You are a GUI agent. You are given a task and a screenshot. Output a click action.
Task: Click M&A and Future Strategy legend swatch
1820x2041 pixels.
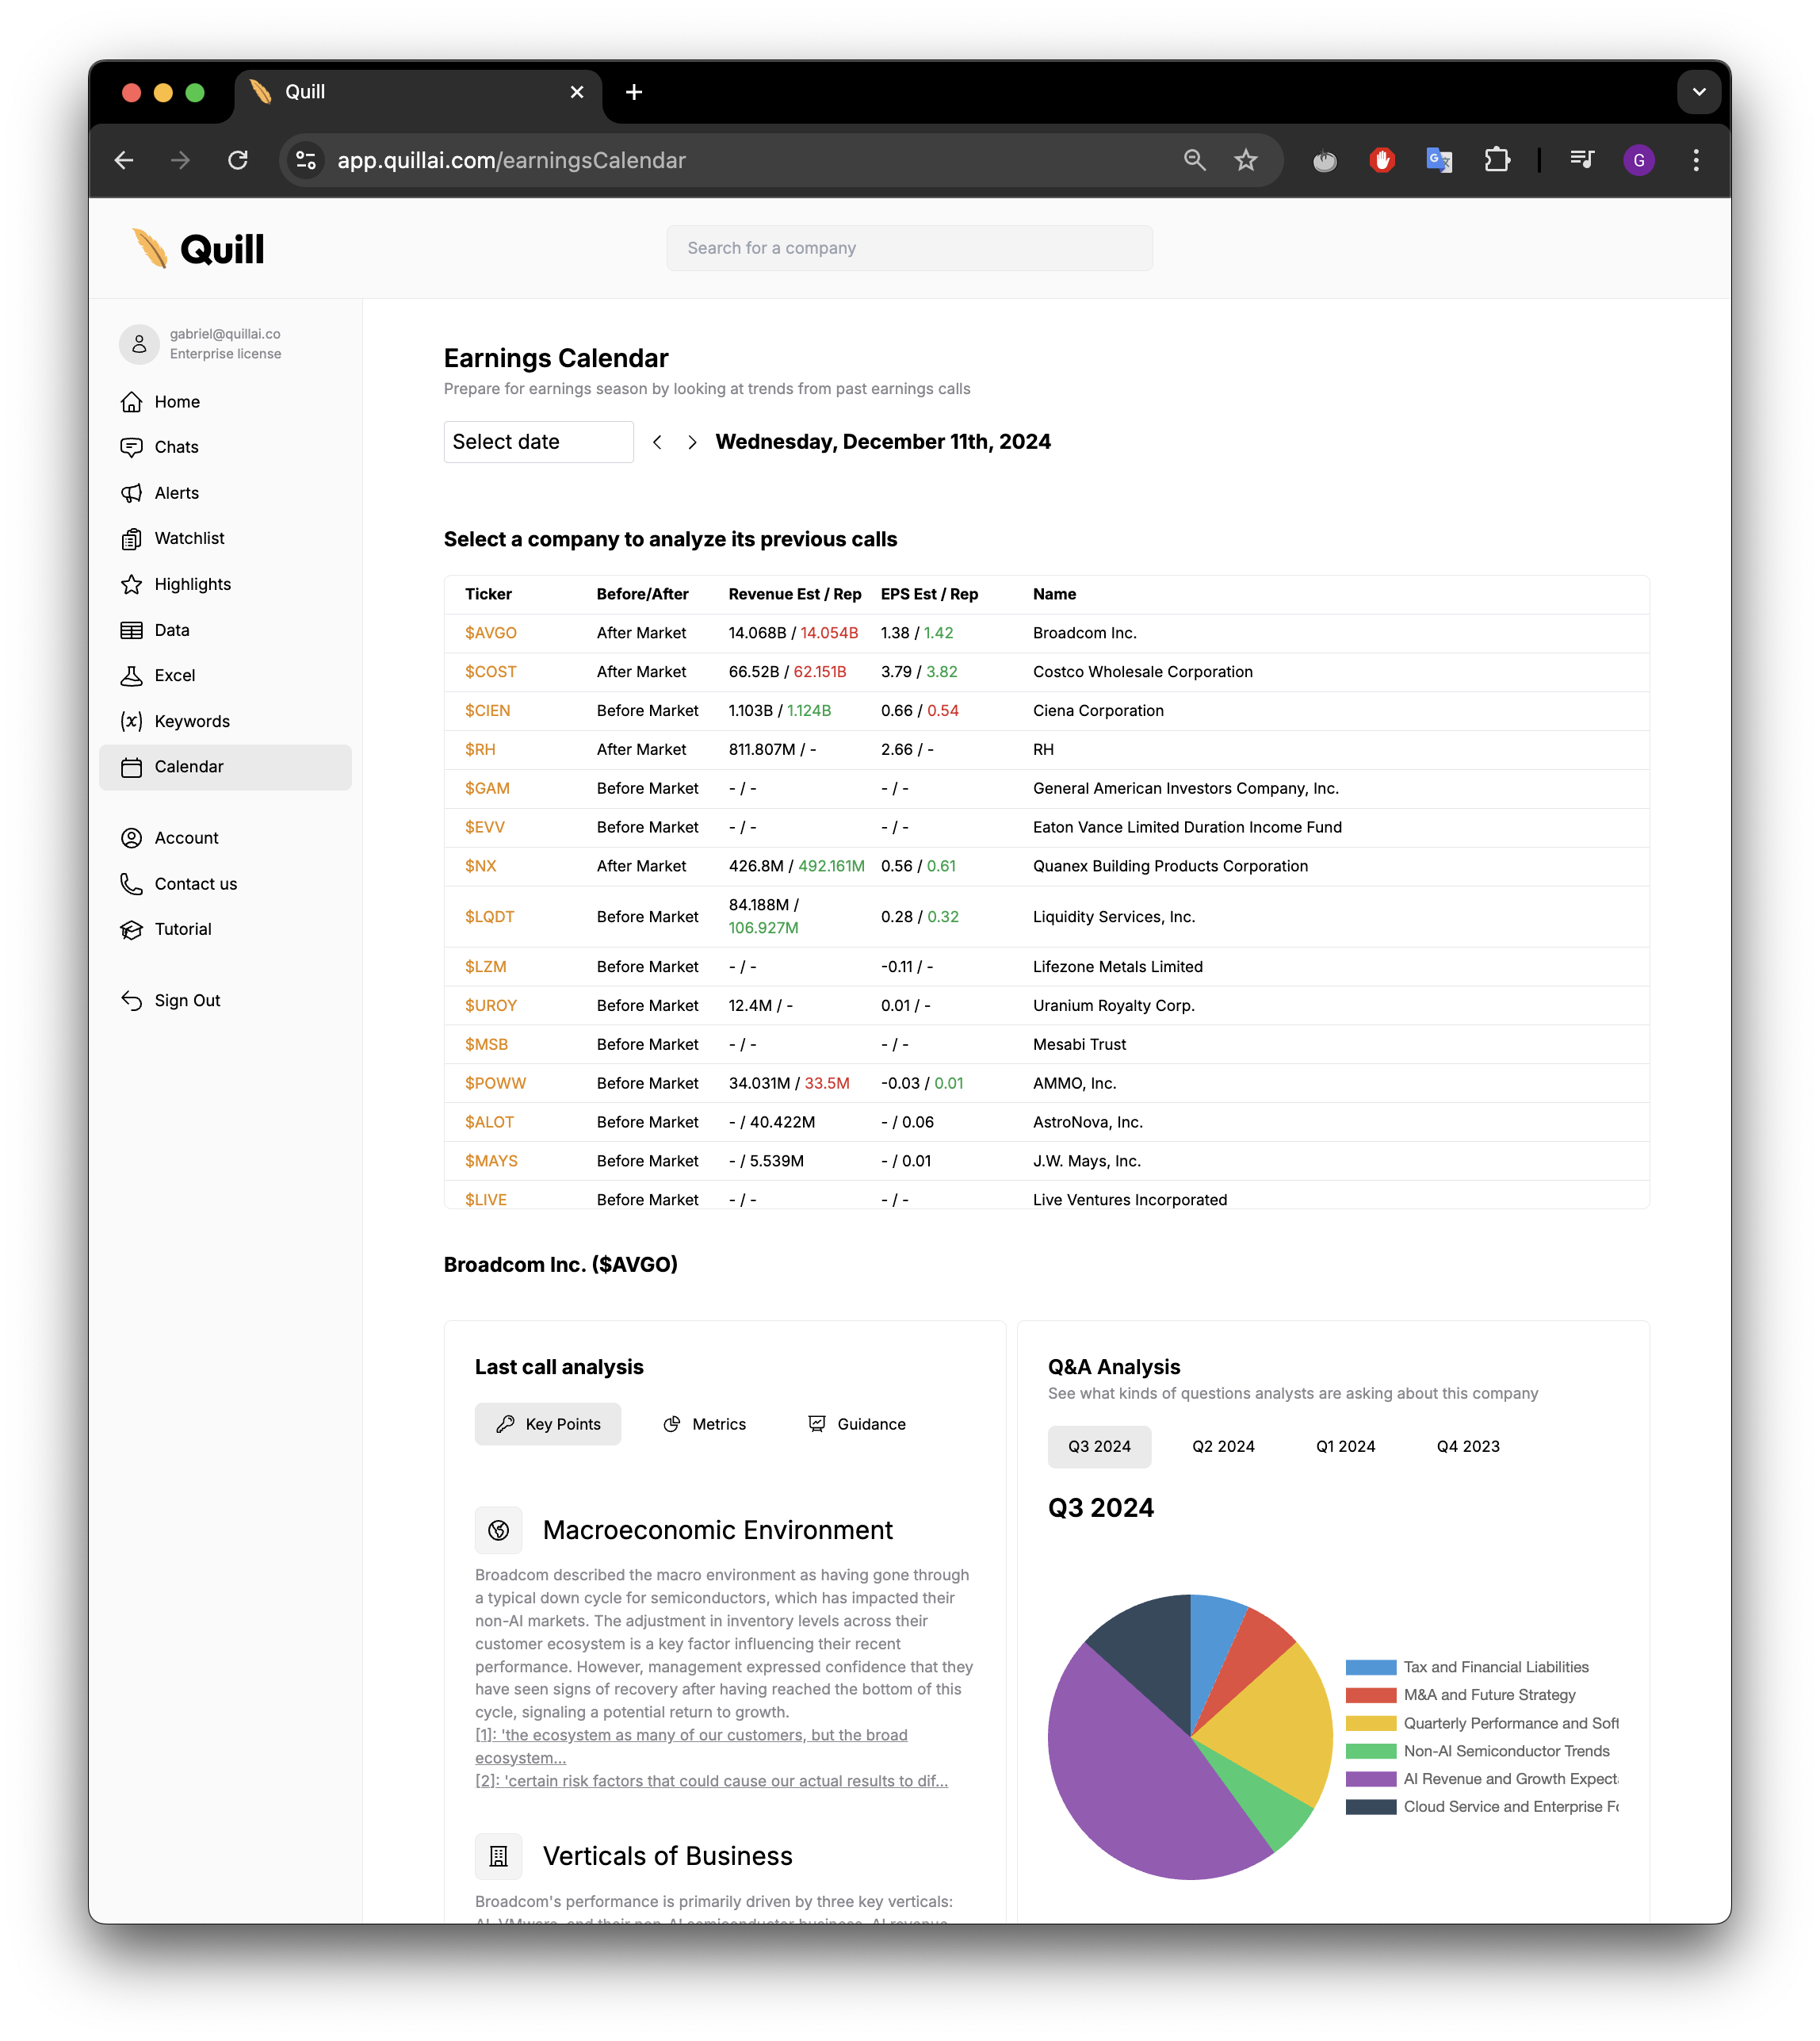click(1370, 1696)
